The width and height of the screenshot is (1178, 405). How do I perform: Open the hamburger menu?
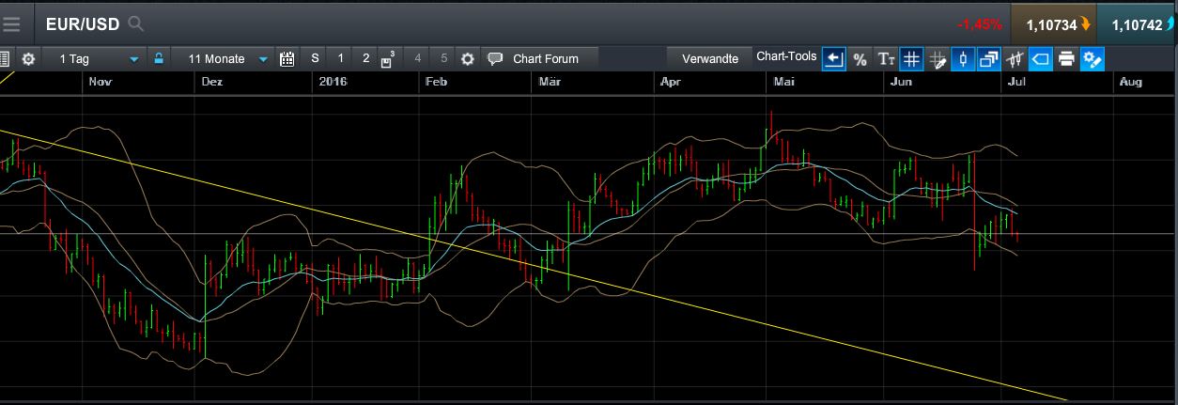[x=12, y=24]
